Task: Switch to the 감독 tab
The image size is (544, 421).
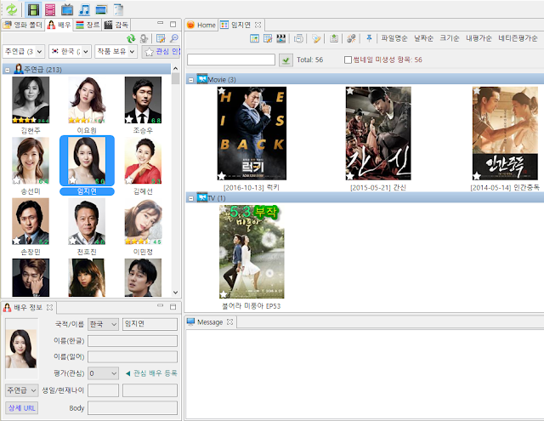Action: [x=116, y=25]
